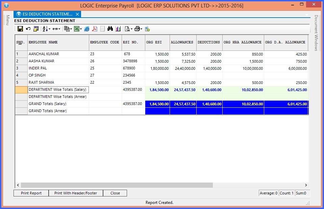Viewport: 324px width, 209px height.
Task: Click the Save floppy disk icon
Action: 20,29
